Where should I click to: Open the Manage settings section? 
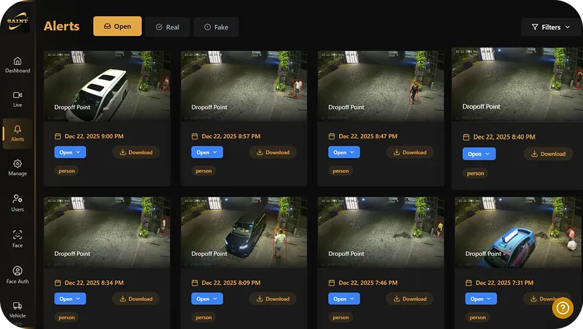coord(17,168)
